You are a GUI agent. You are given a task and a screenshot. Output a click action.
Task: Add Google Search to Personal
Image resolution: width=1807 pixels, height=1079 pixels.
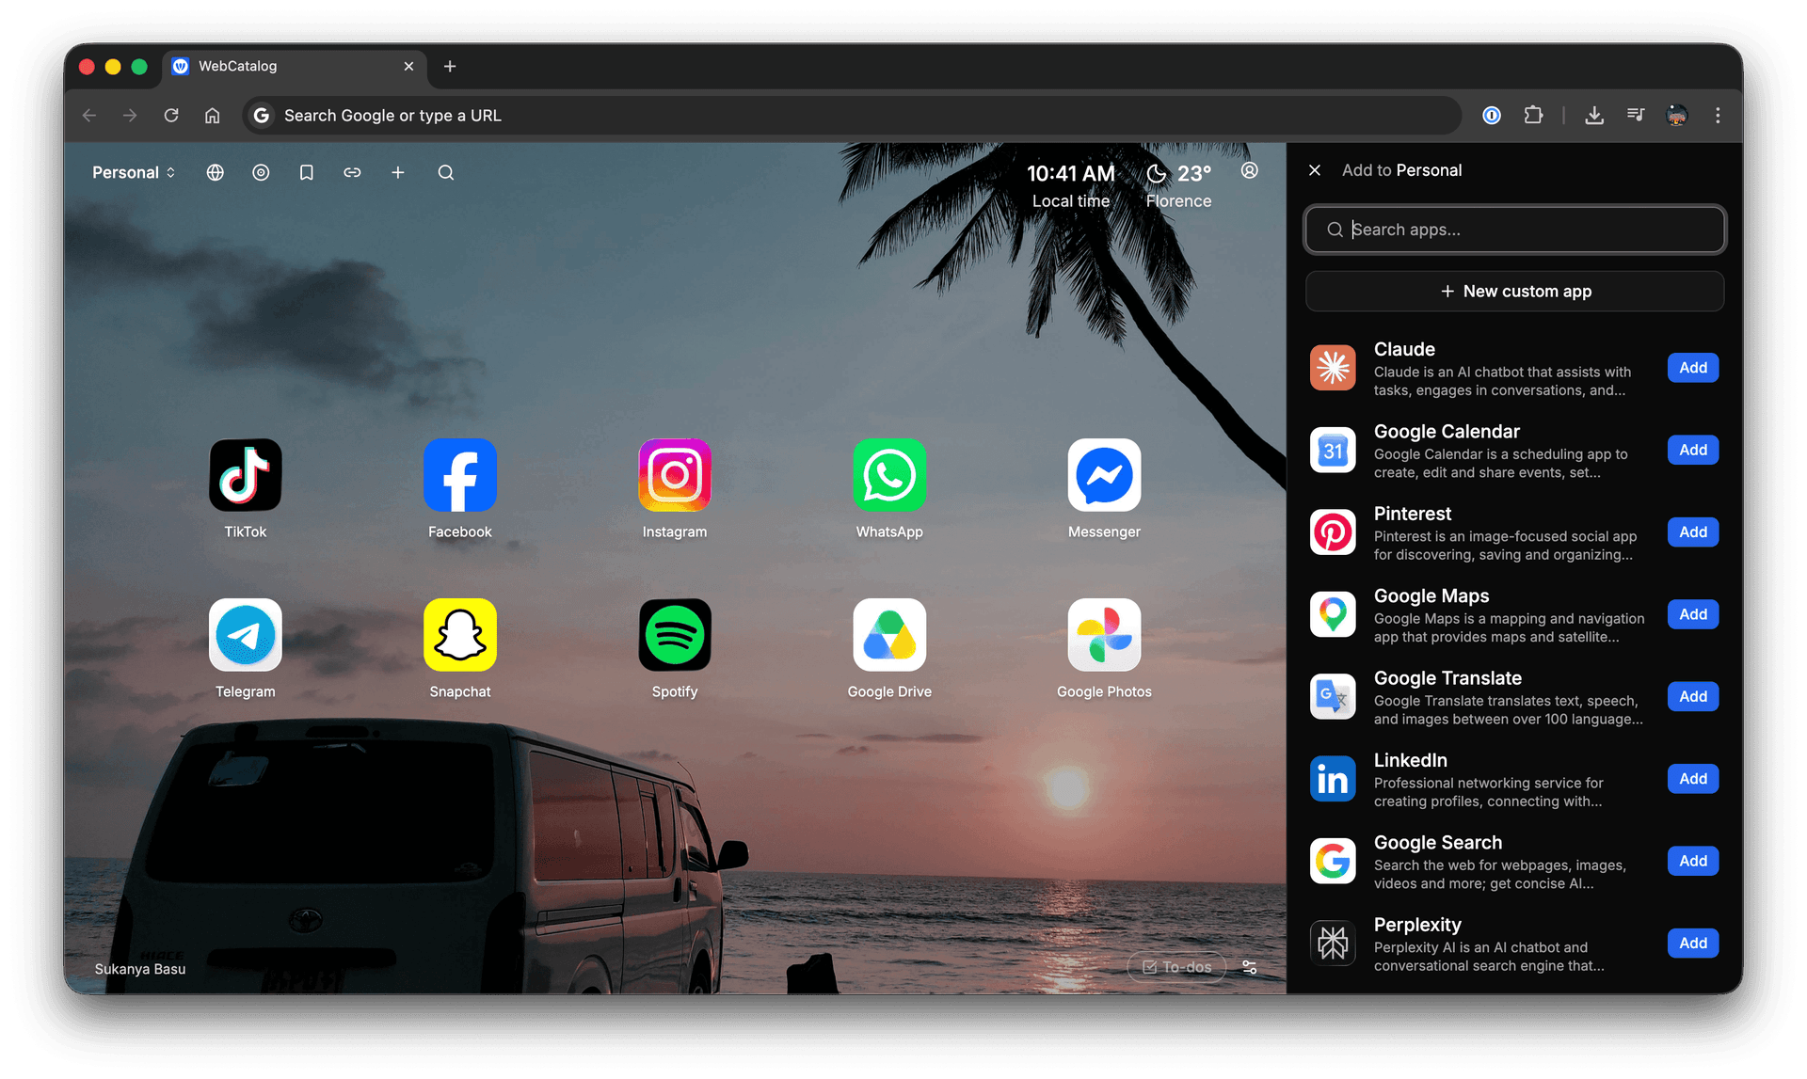coord(1692,861)
